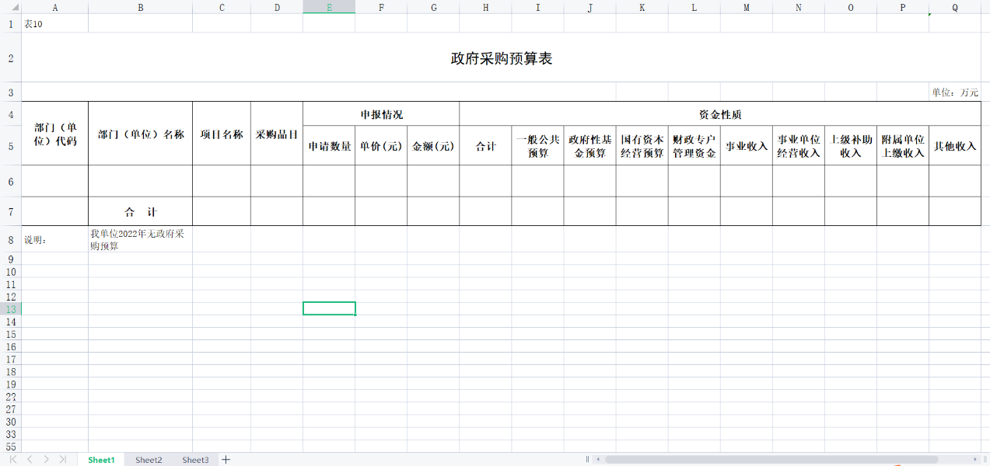Image resolution: width=990 pixels, height=466 pixels.
Task: Select column E by its header
Action: [328, 7]
